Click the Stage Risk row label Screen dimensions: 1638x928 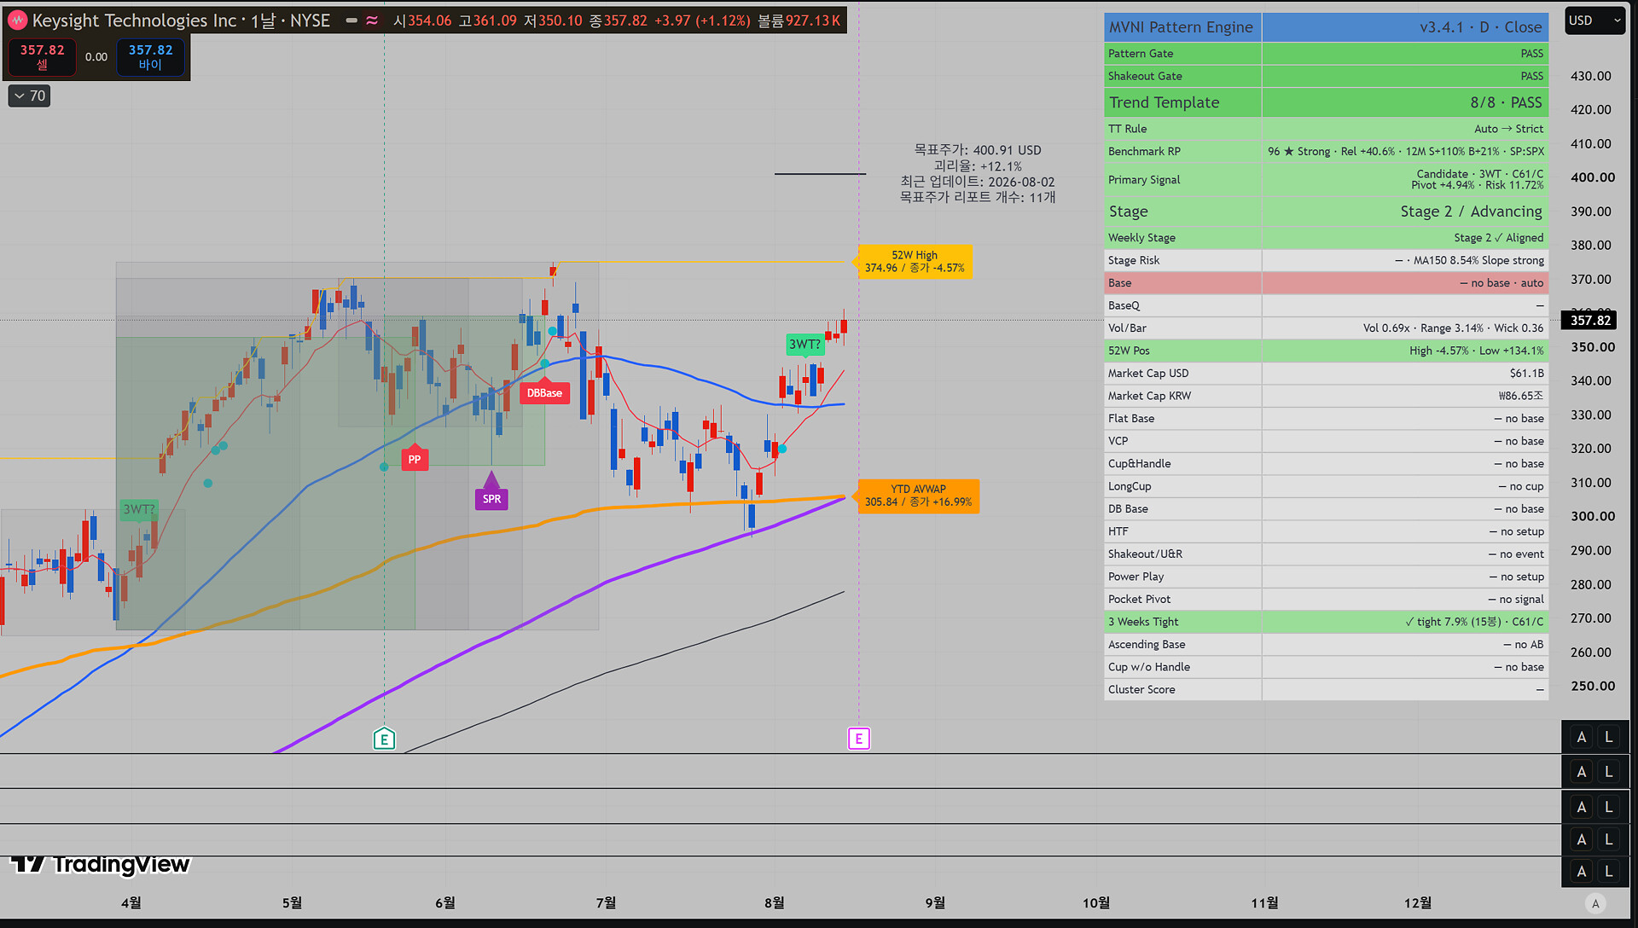point(1134,260)
